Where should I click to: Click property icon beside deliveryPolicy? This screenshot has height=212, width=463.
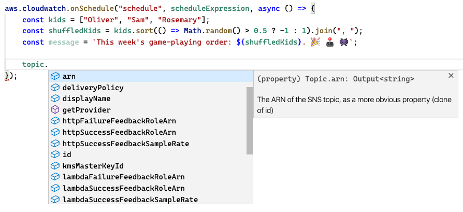[55, 88]
